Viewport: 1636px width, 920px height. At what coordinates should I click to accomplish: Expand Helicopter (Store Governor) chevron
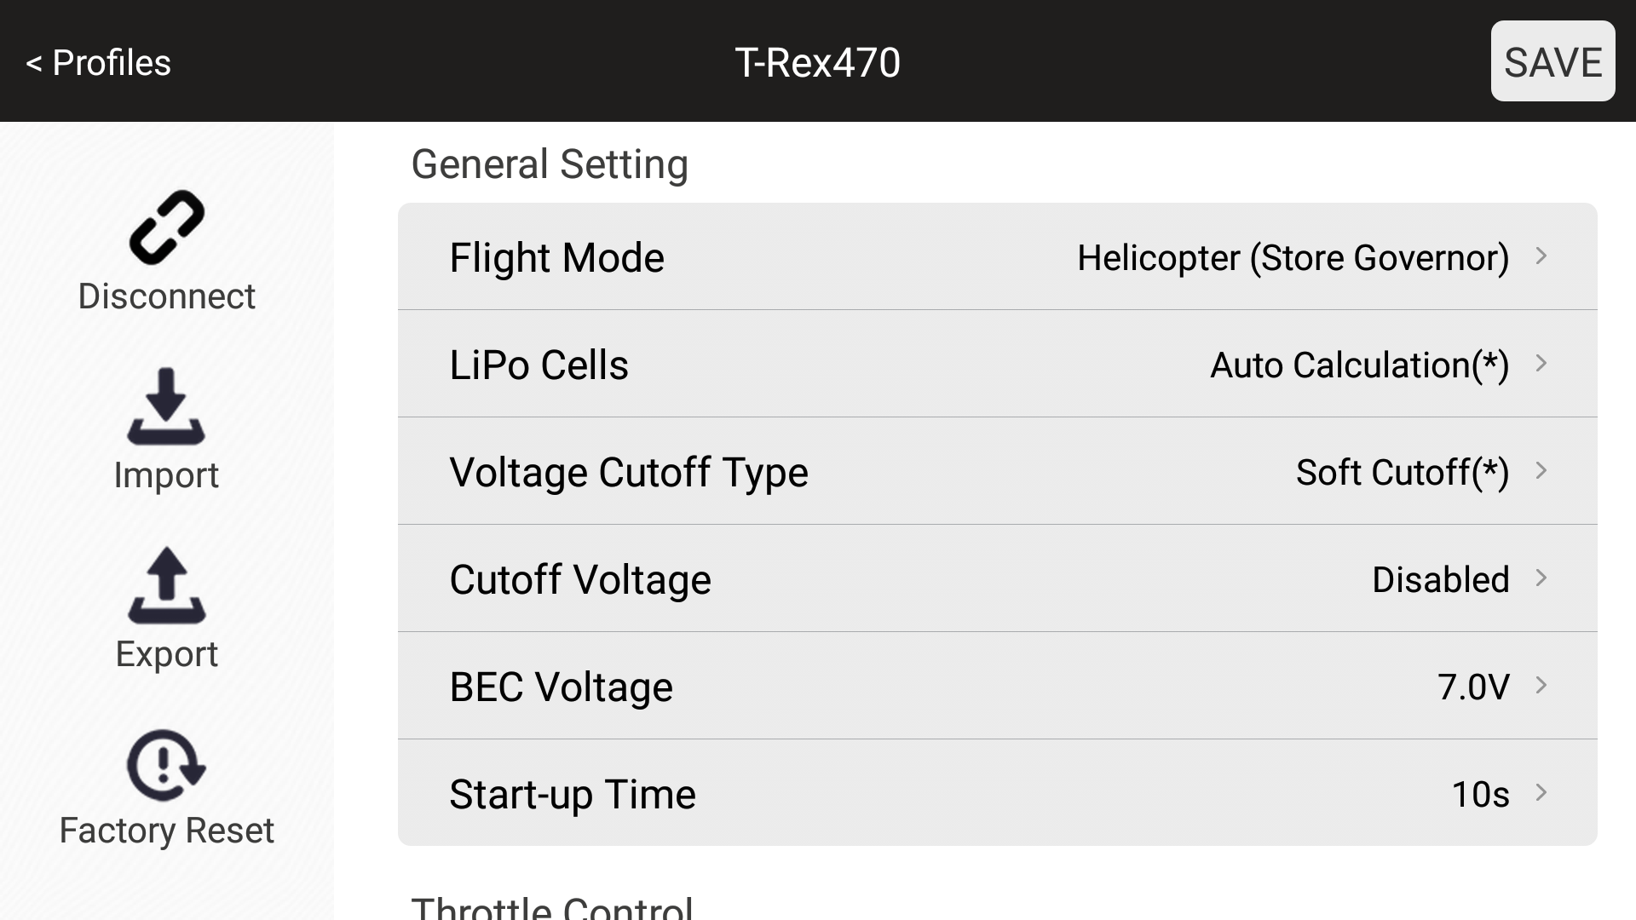[x=1541, y=256]
